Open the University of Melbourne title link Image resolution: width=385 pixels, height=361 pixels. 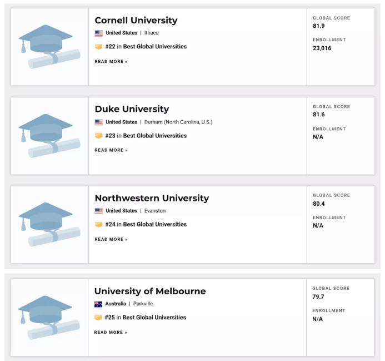click(150, 291)
